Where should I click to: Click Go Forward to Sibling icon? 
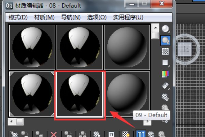point(162,134)
